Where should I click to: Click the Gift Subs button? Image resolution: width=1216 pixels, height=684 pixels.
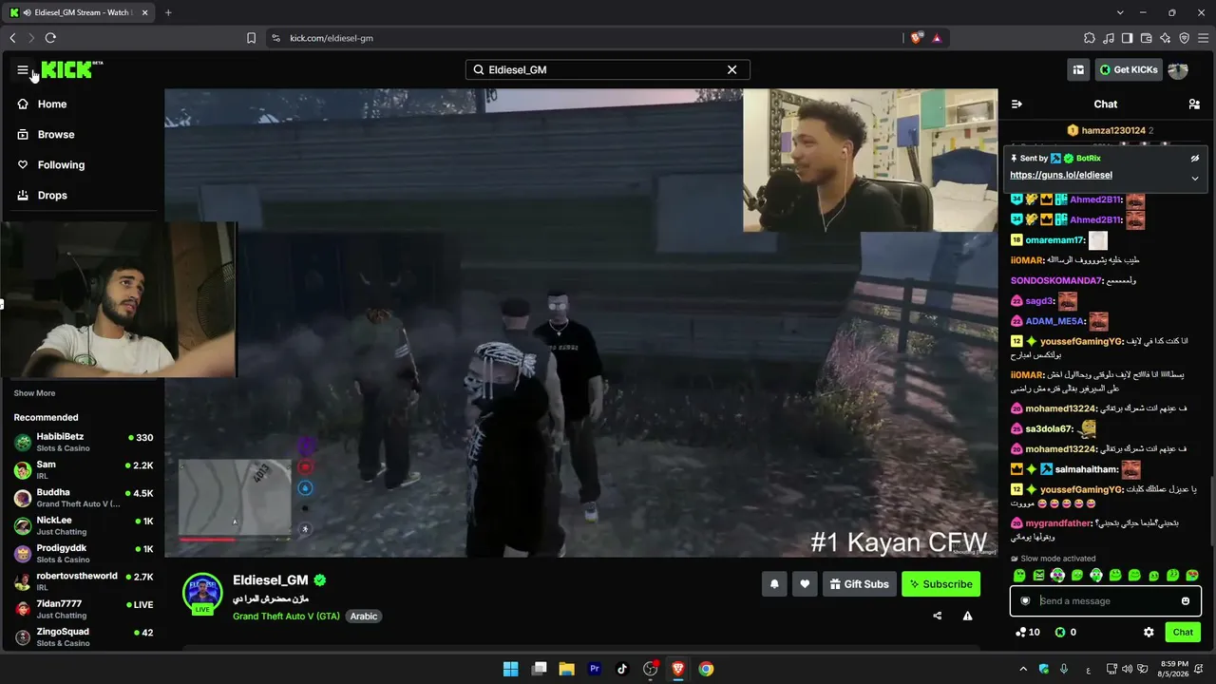click(x=859, y=584)
